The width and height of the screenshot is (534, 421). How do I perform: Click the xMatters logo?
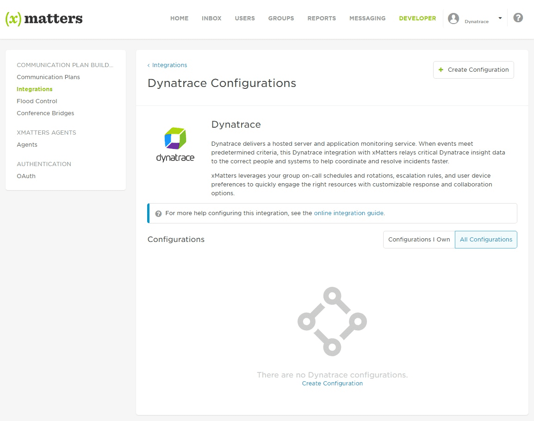44,19
